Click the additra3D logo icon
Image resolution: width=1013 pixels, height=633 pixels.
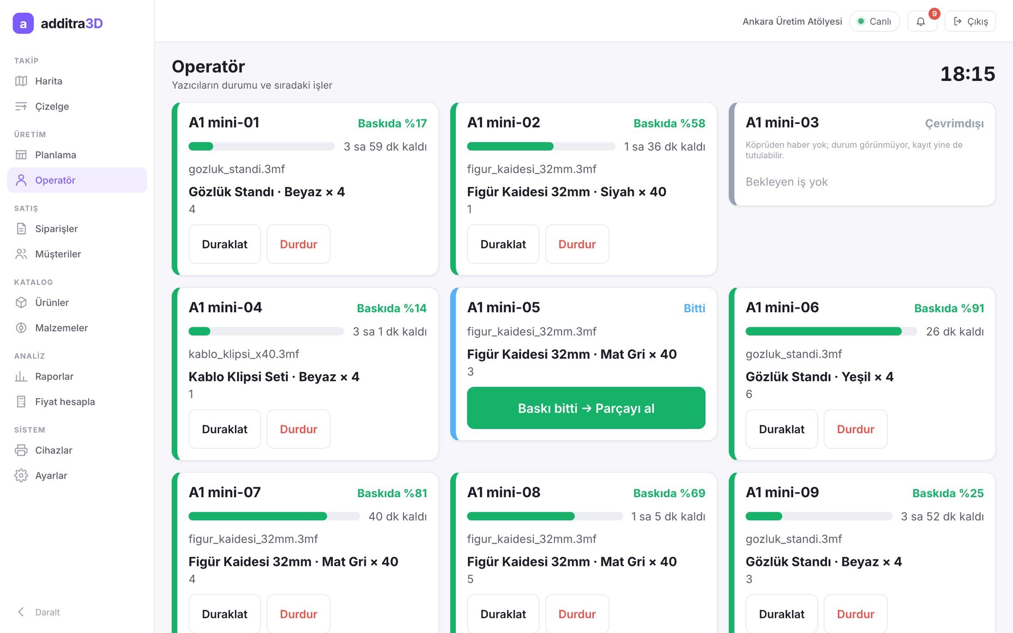[x=23, y=23]
